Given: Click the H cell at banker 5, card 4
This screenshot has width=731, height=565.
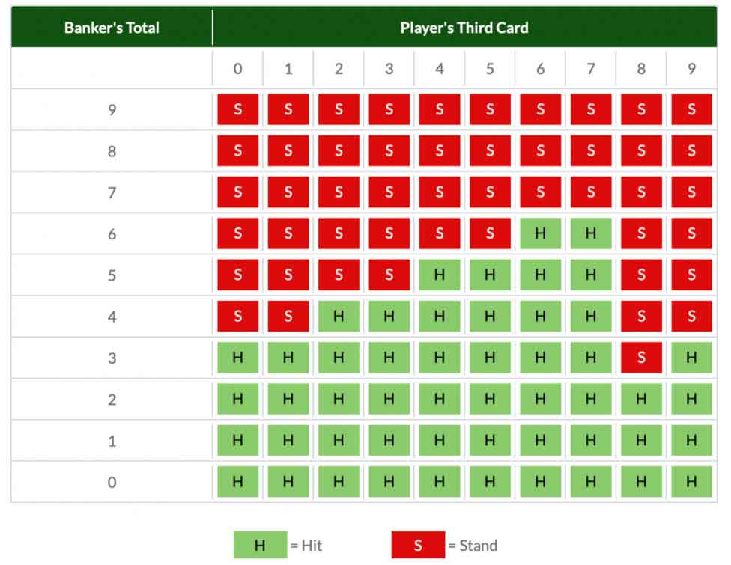Looking at the screenshot, I should point(439,275).
